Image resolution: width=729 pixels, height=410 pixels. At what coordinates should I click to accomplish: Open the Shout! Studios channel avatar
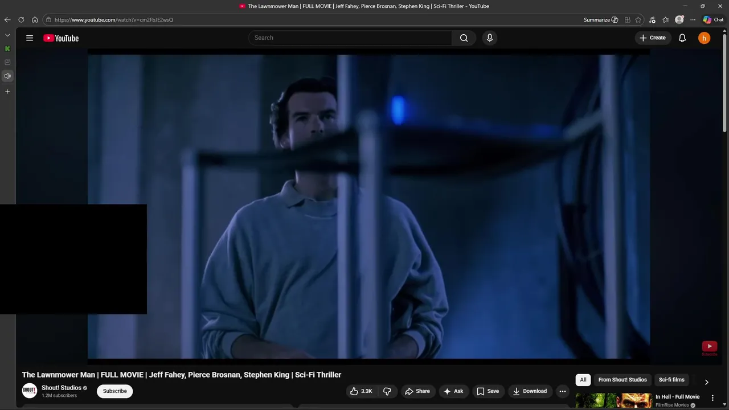pos(30,391)
